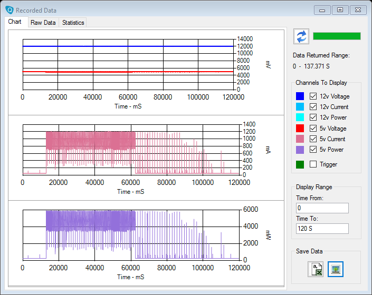Click save chart as image icon
The height and width of the screenshot is (295, 372).
pyautogui.click(x=336, y=269)
